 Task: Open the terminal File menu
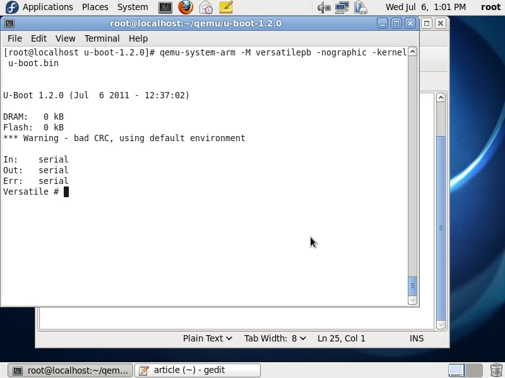[15, 38]
